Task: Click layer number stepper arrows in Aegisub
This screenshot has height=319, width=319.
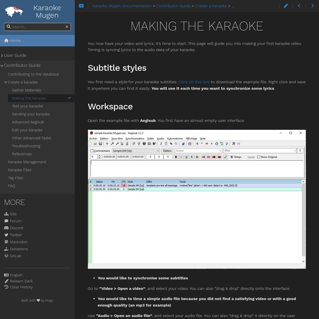Action: (x=99, y=157)
